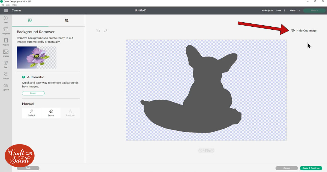The width and height of the screenshot is (327, 172).
Task: Open the hamburger menu
Action: 6,11
